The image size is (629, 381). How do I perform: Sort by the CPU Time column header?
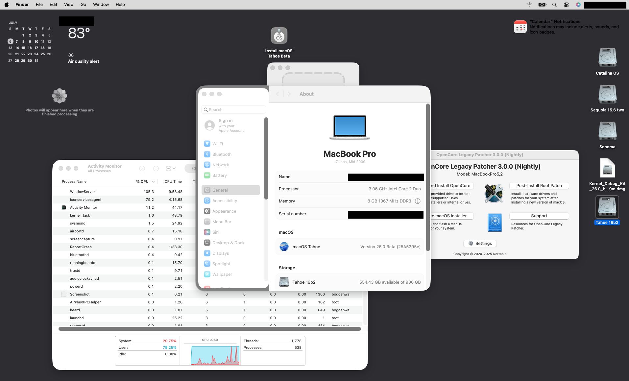tap(173, 181)
